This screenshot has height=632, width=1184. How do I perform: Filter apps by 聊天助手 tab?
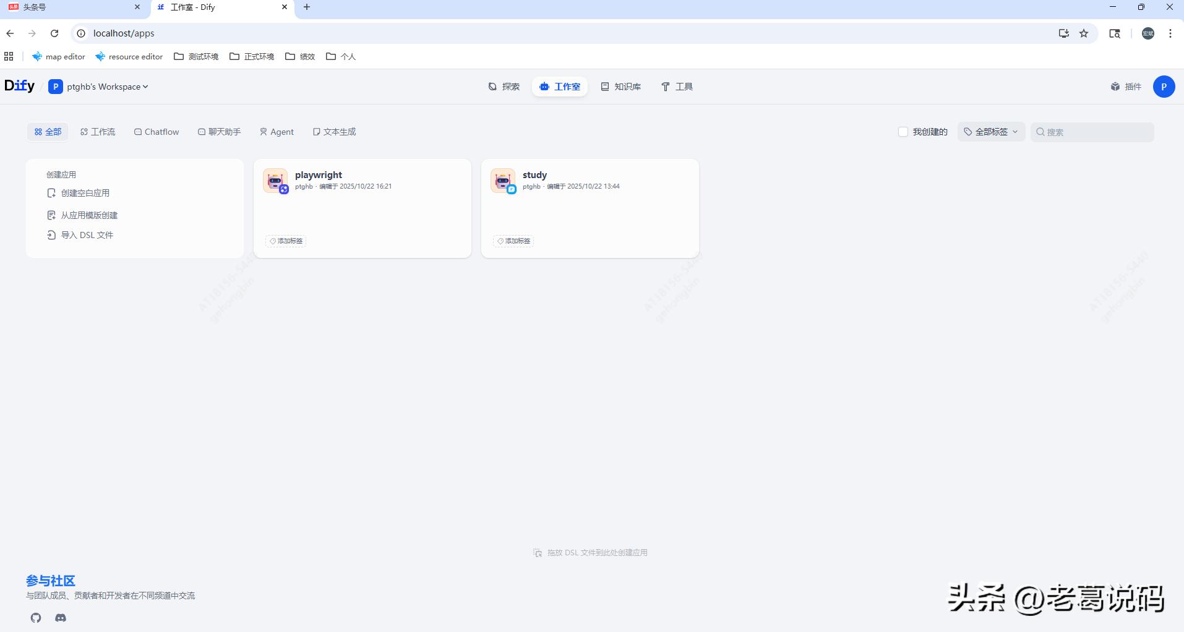click(220, 132)
